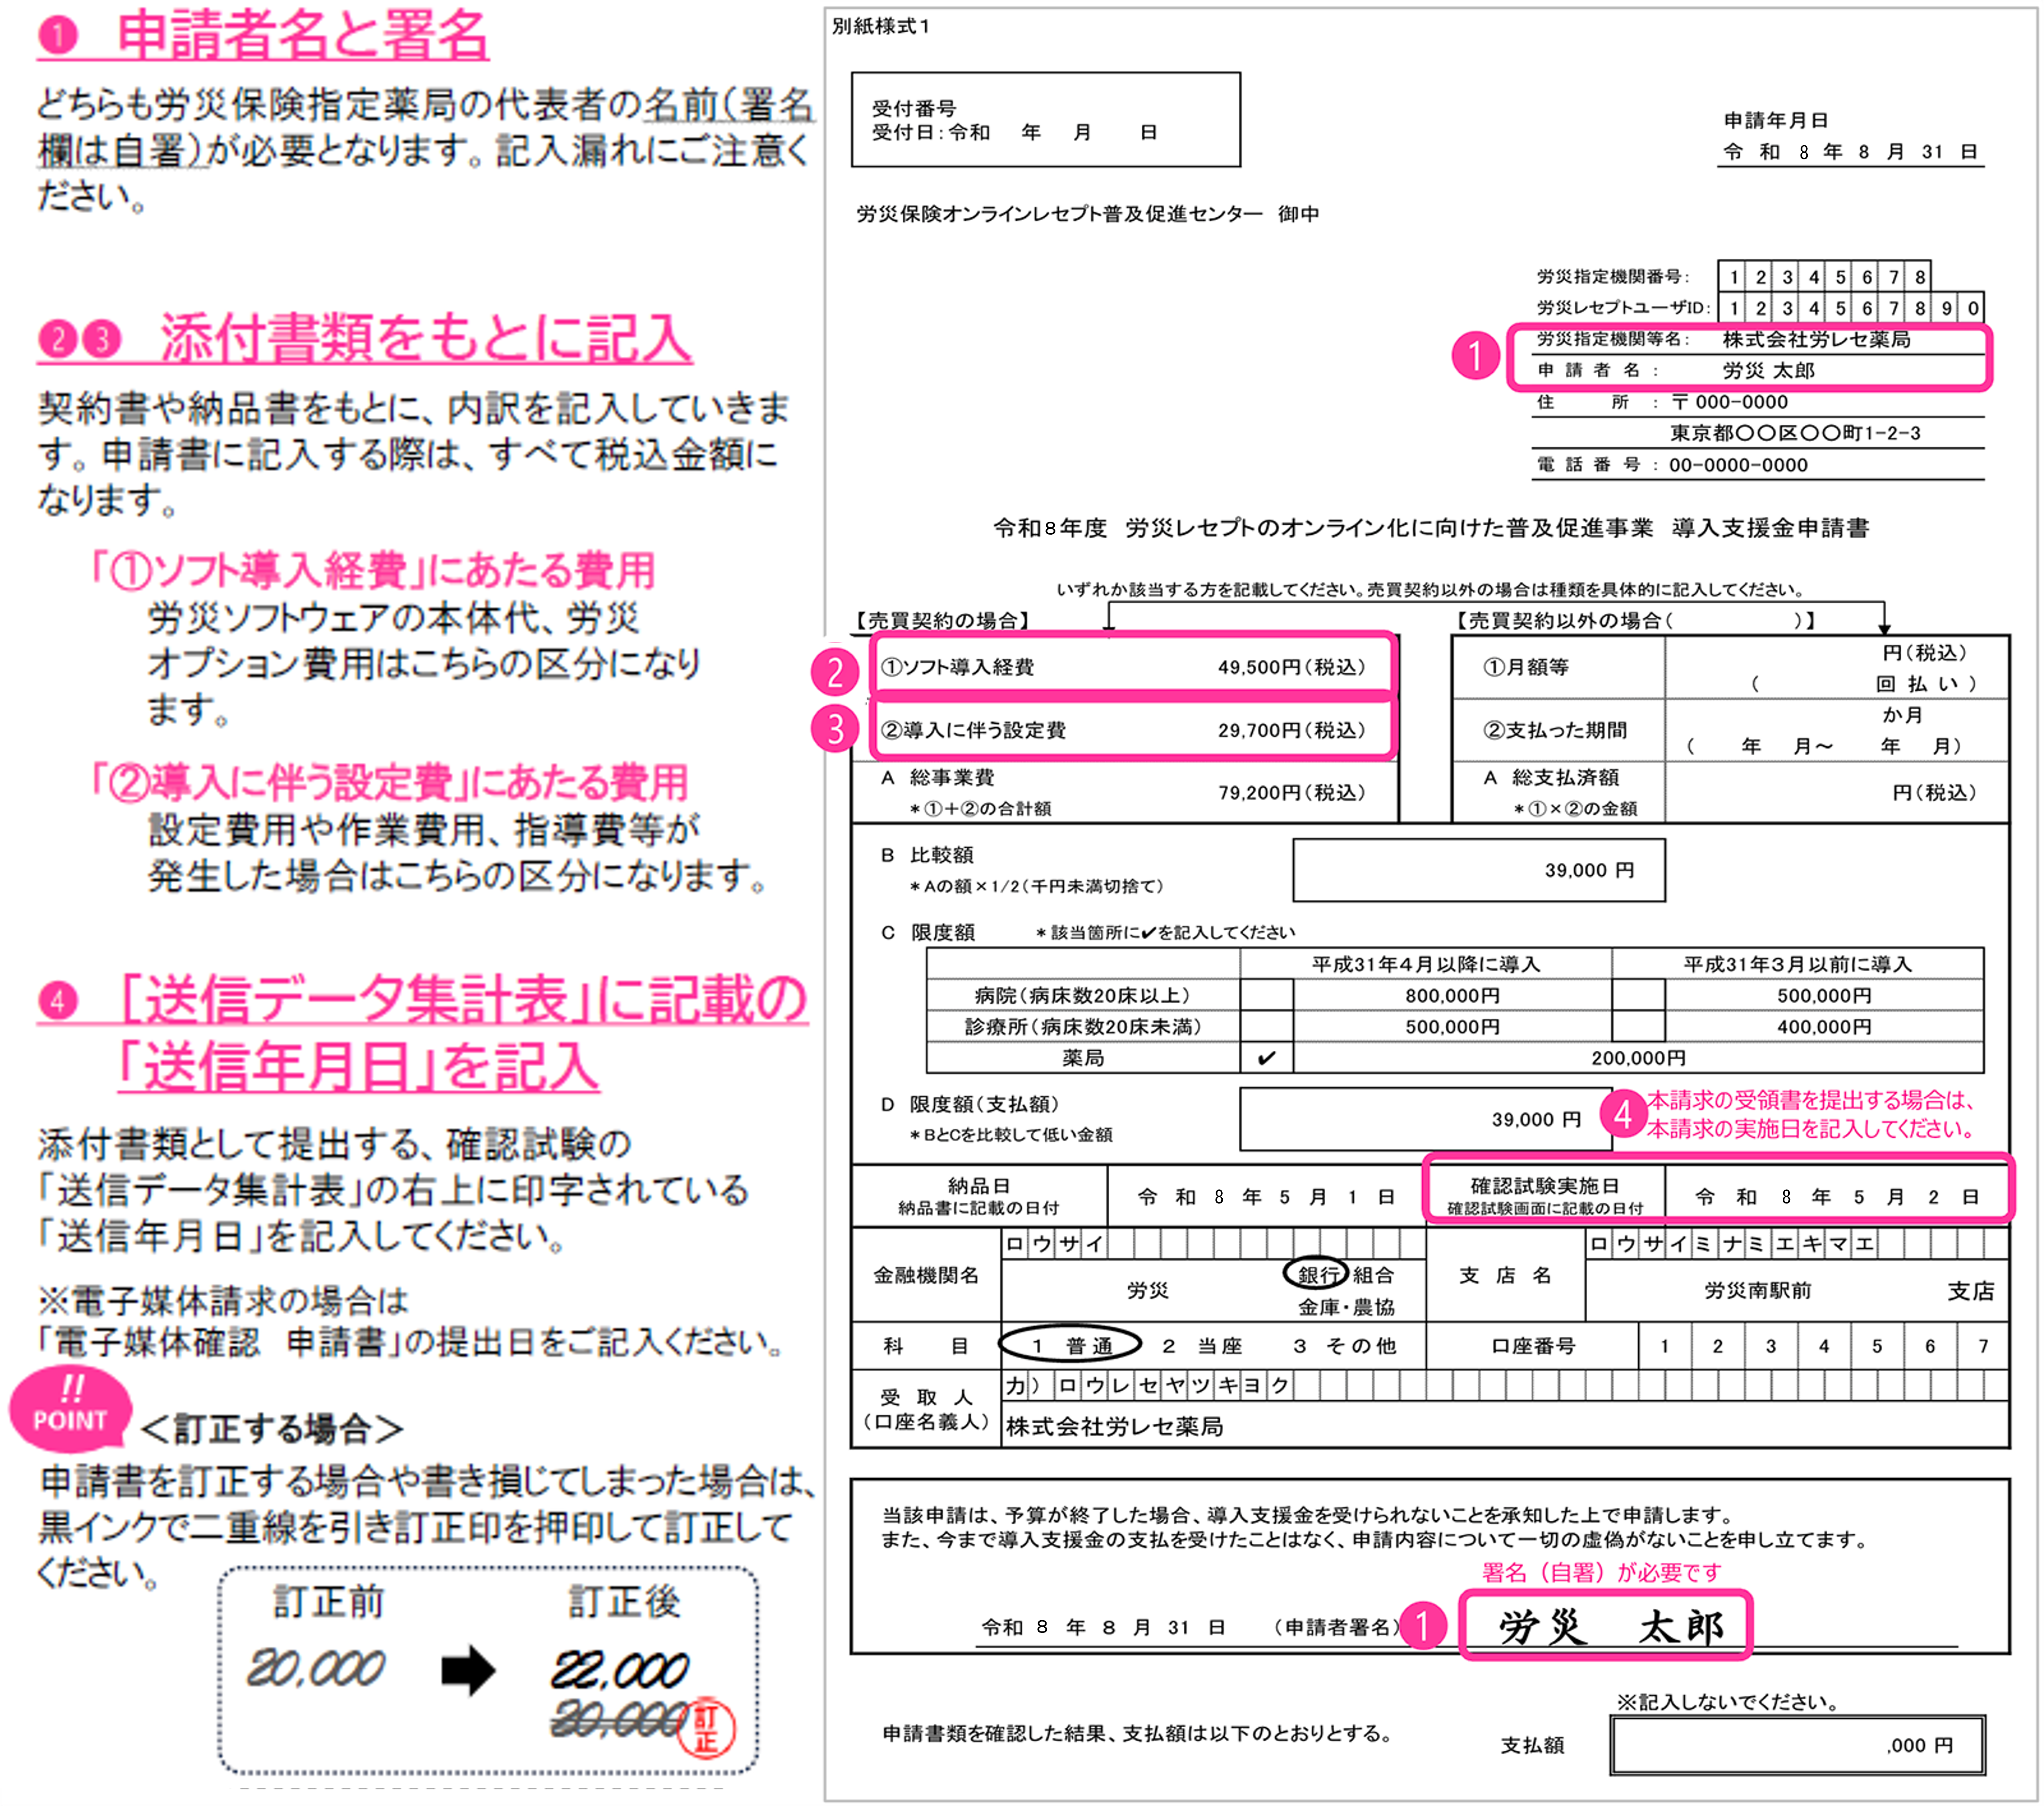Screen dimensions: 2044x1806
Task: Click the ※記入しないでください note
Action: tap(1729, 1702)
